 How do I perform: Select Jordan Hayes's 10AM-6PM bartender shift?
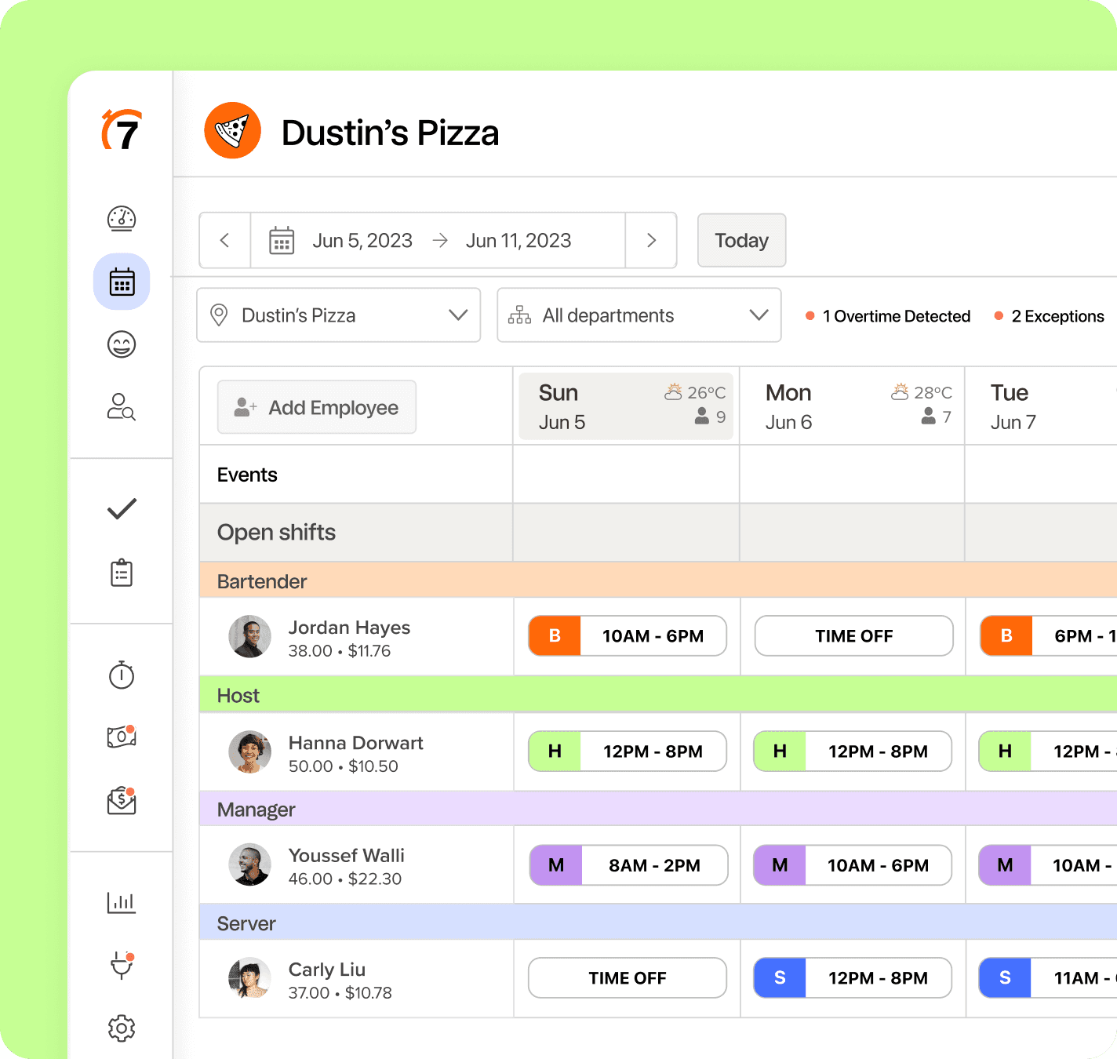coord(627,636)
